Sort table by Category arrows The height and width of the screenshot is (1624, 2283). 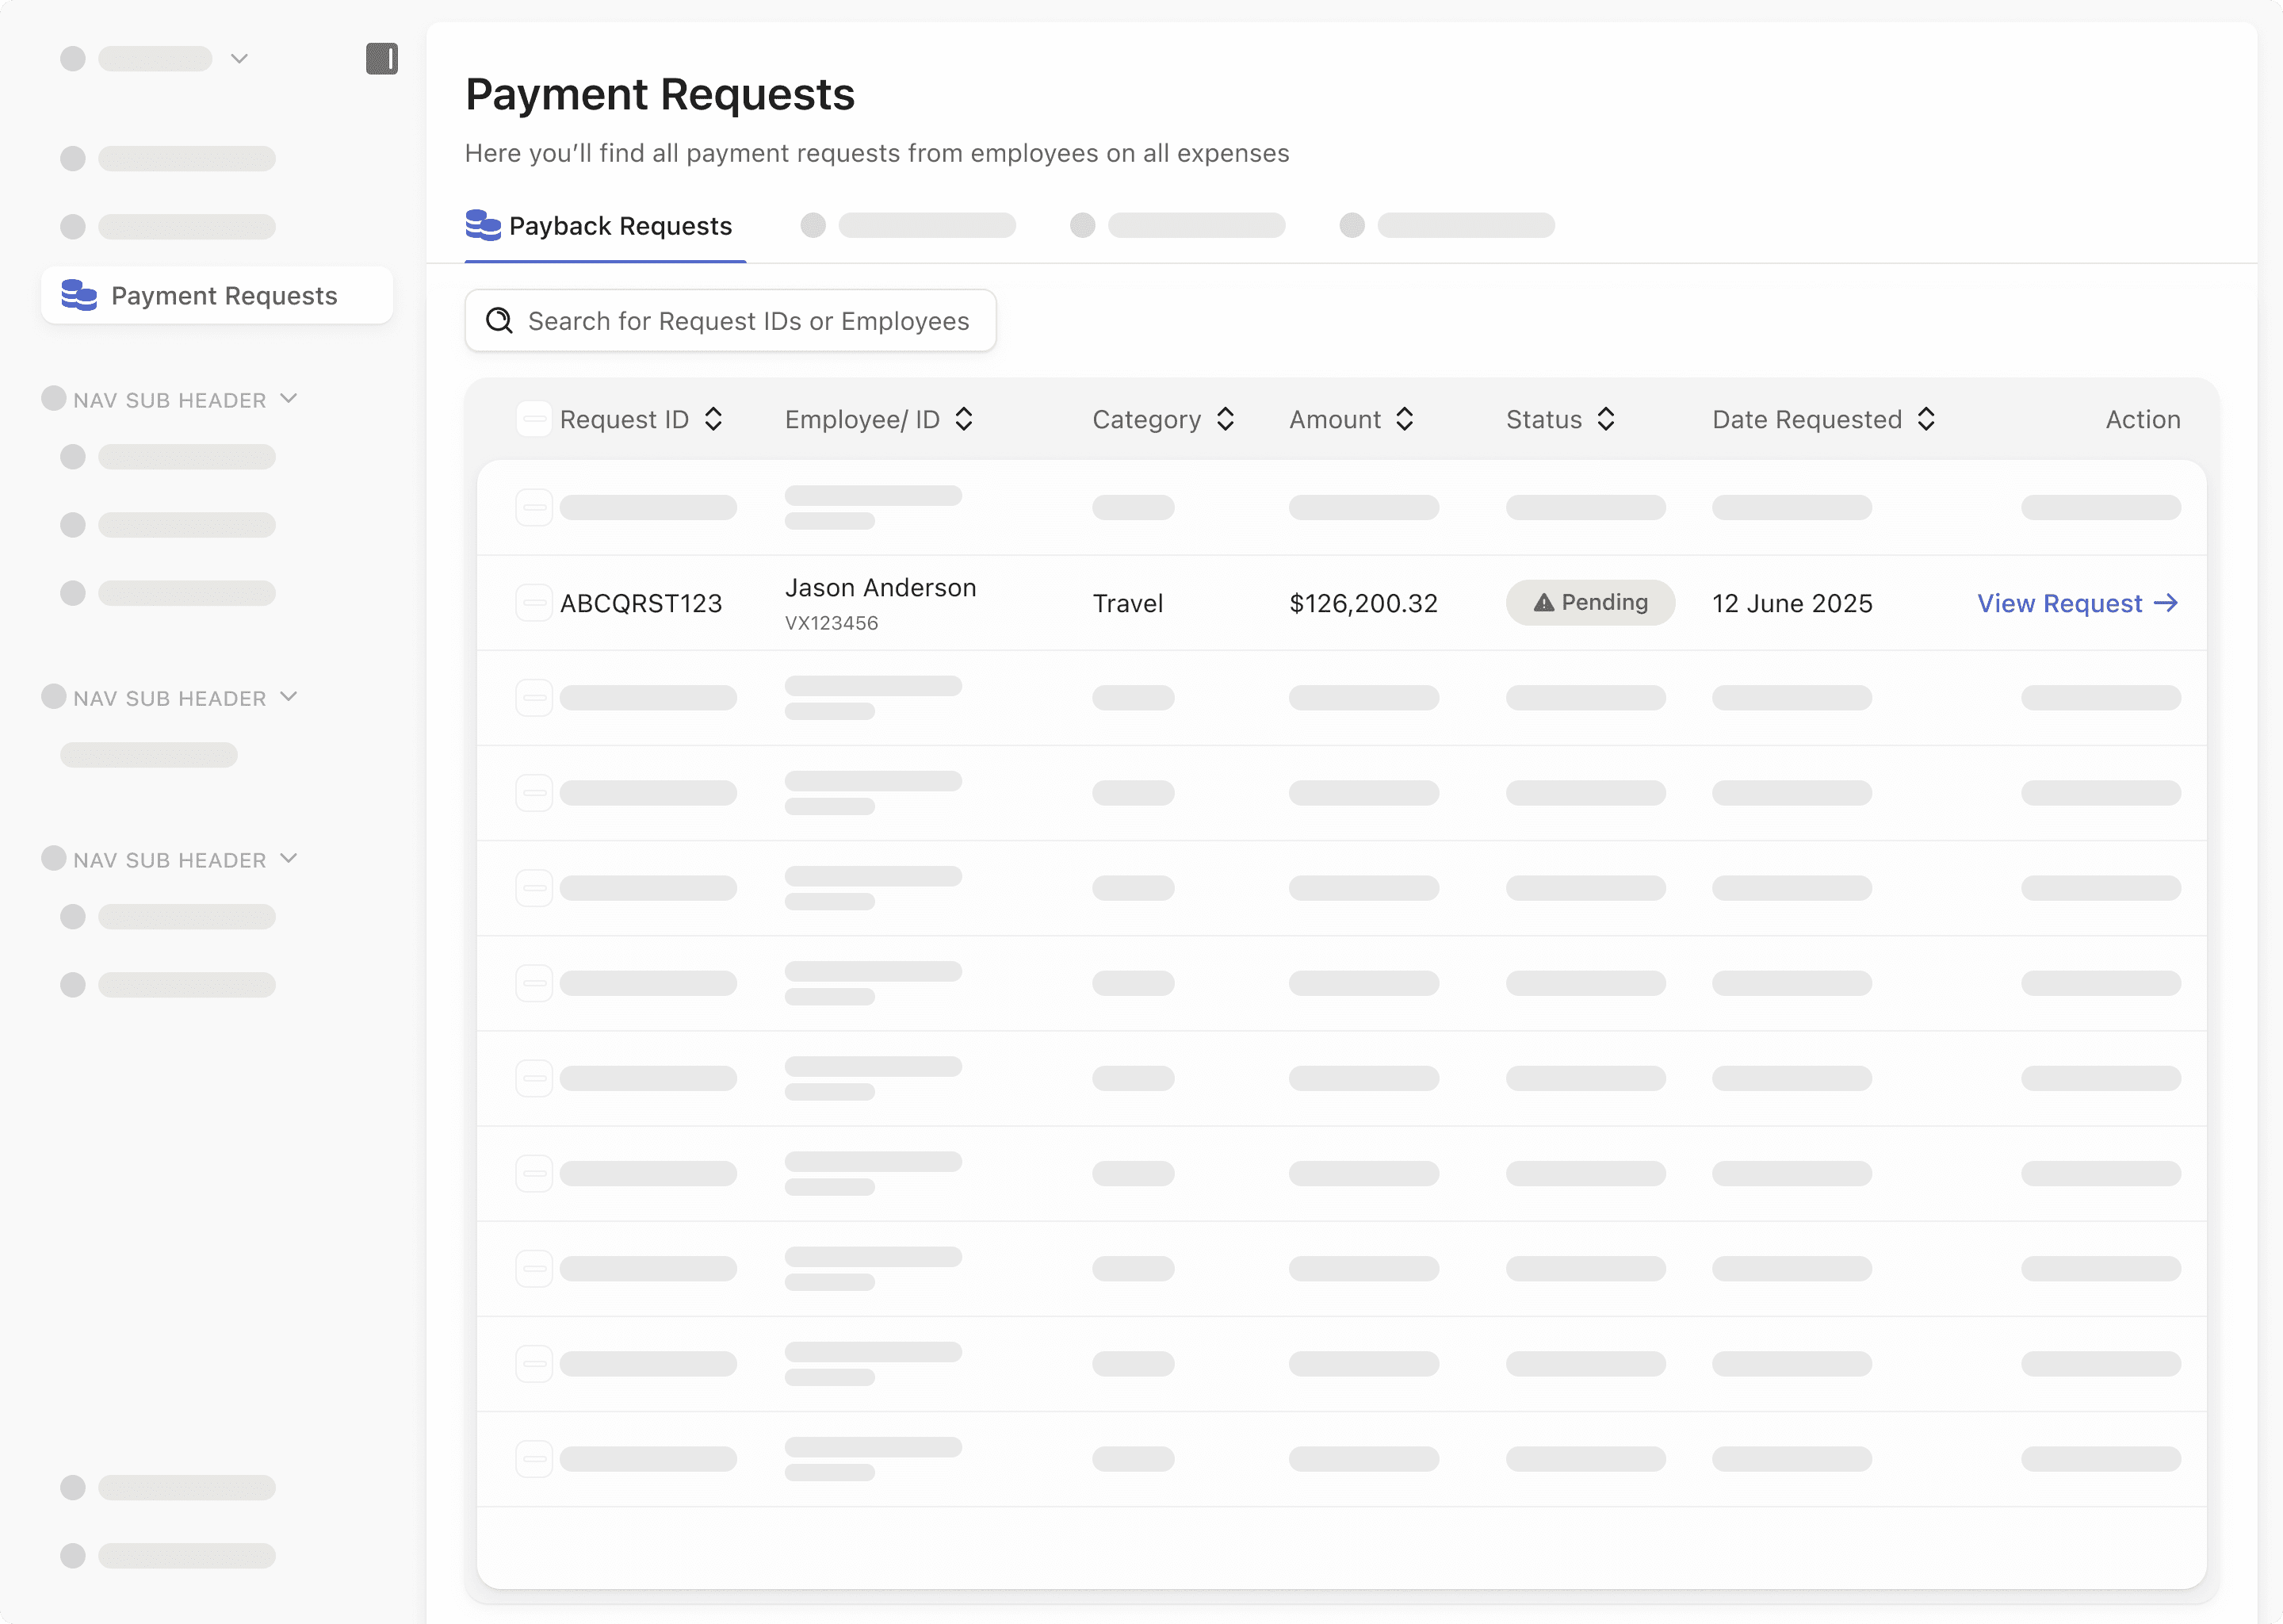pos(1226,419)
